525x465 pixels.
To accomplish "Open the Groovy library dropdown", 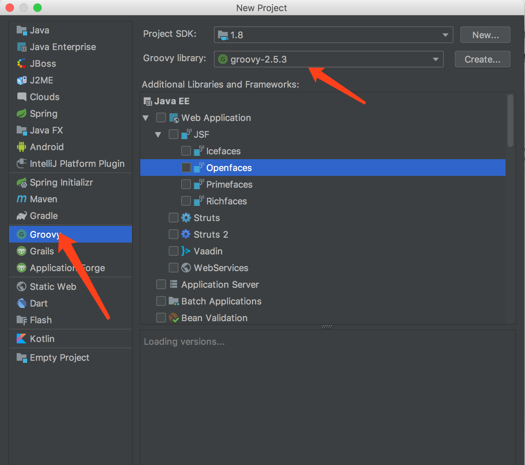I will (435, 59).
